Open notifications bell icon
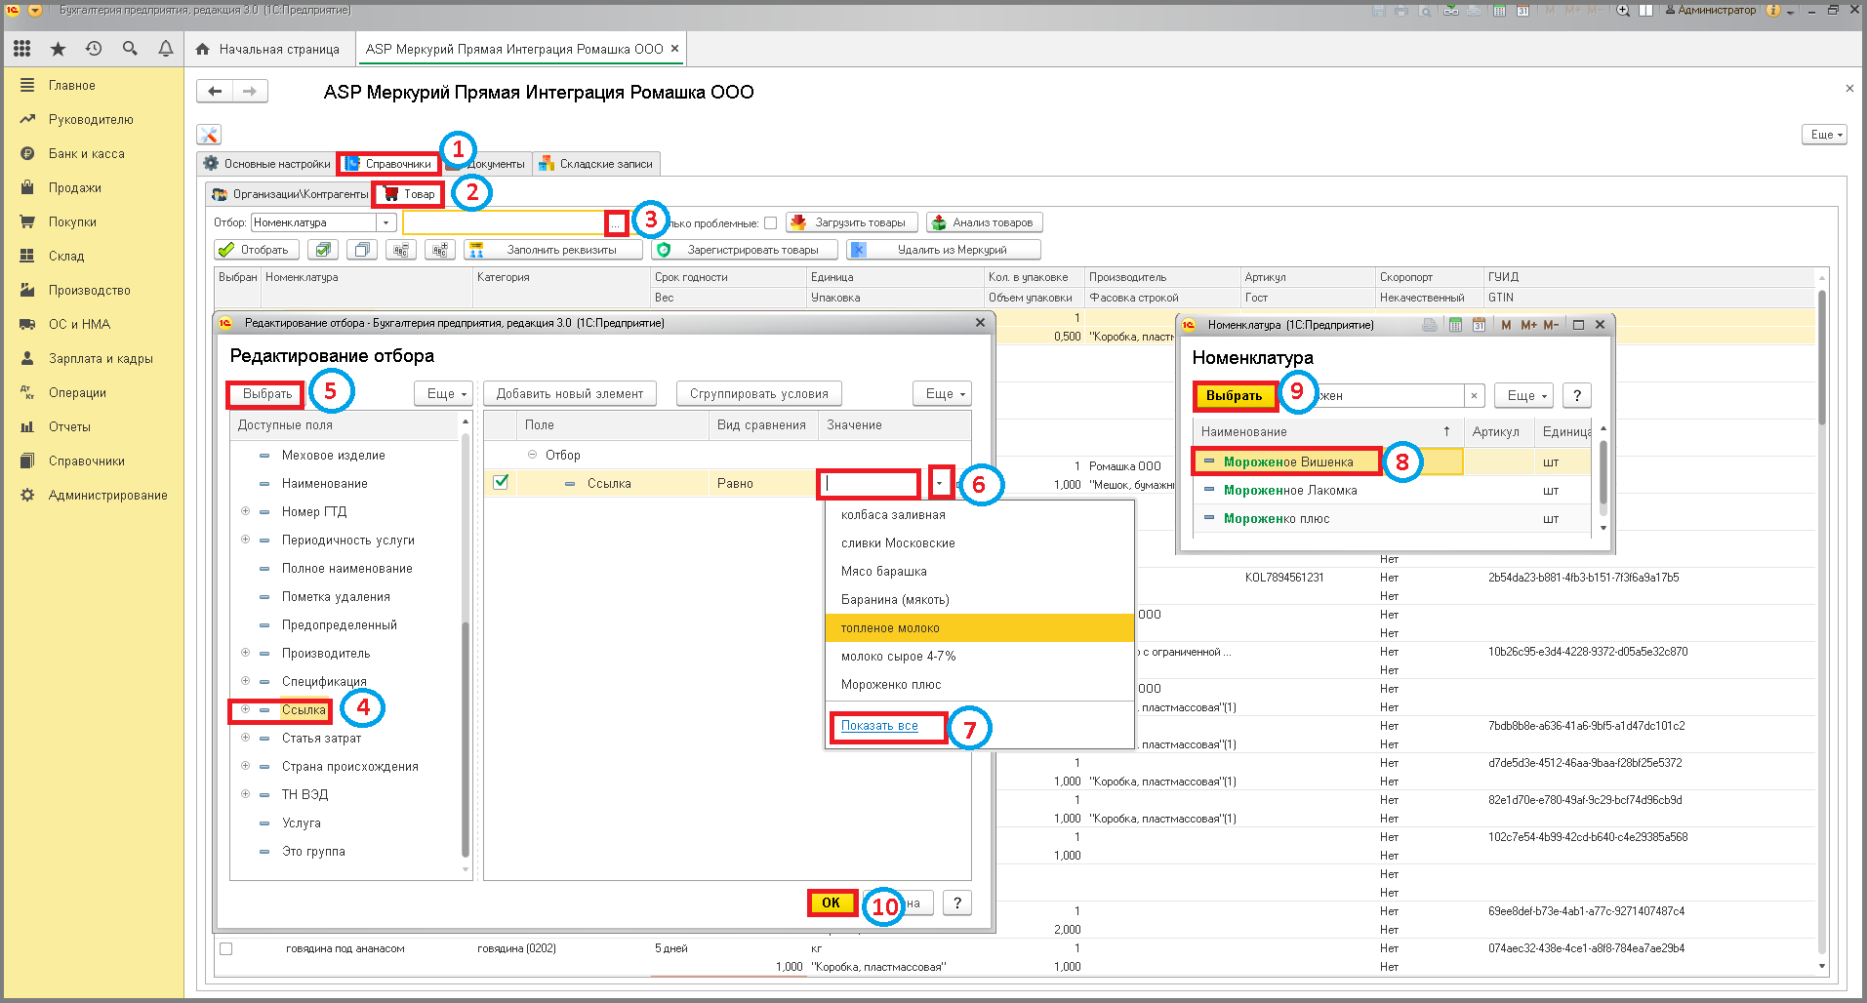The height and width of the screenshot is (1003, 1867). pyautogui.click(x=166, y=48)
